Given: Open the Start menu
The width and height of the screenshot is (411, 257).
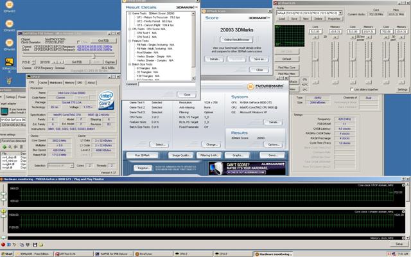Looking at the screenshot, I should pos(7,254).
